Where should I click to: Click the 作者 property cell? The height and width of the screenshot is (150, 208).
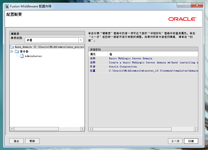pos(98,66)
